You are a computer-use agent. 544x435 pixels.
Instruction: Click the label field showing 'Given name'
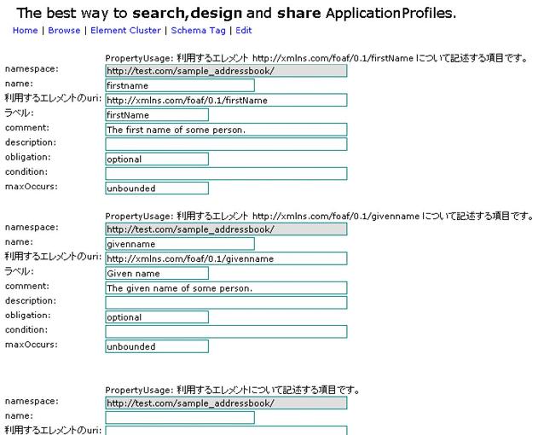click(x=157, y=274)
